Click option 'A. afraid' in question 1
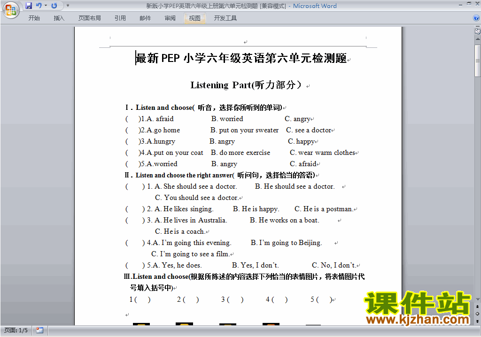This screenshot has height=337, width=481. (160, 119)
